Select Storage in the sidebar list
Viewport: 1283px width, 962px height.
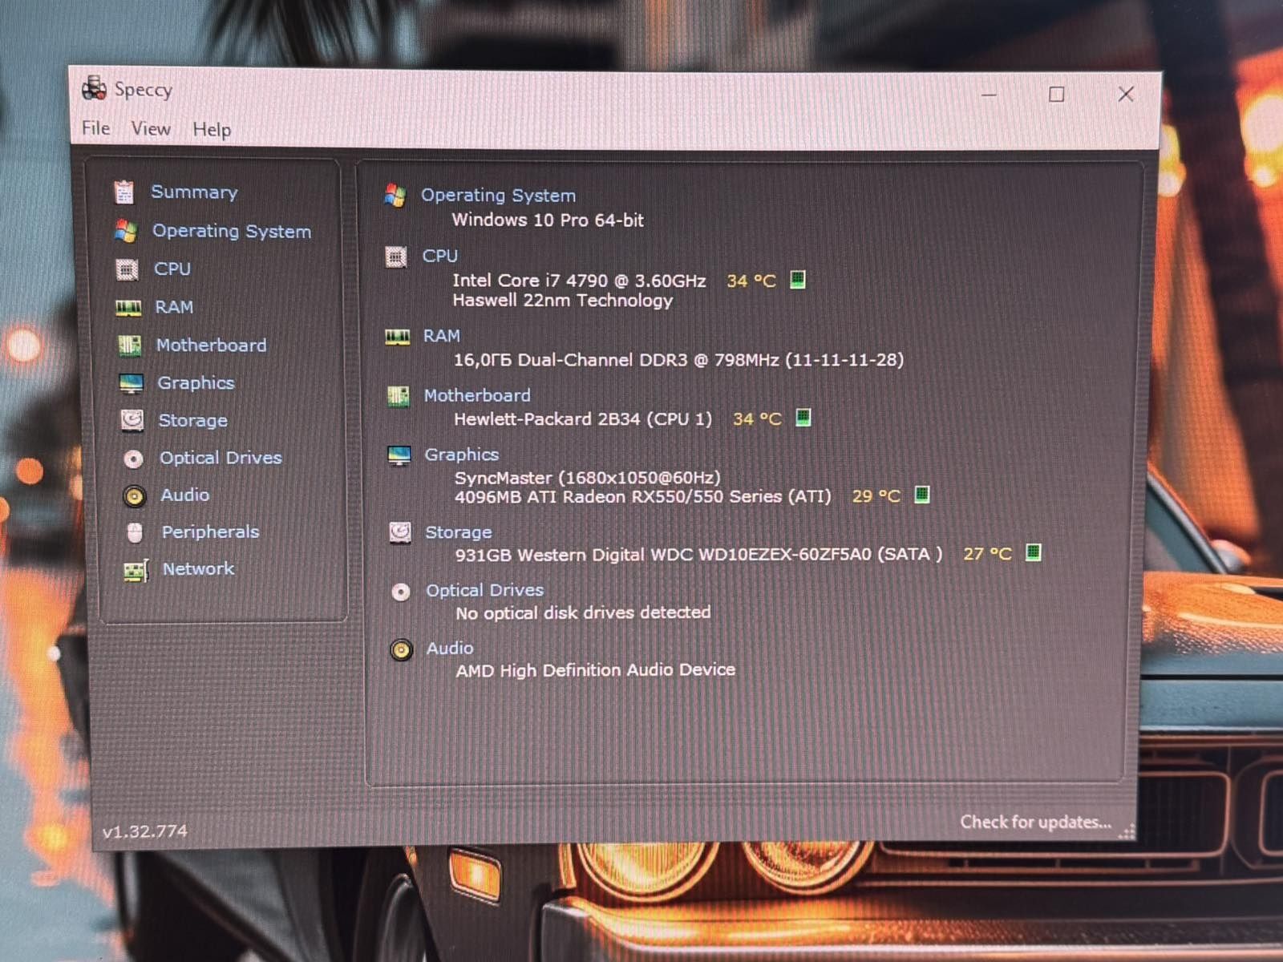193,421
